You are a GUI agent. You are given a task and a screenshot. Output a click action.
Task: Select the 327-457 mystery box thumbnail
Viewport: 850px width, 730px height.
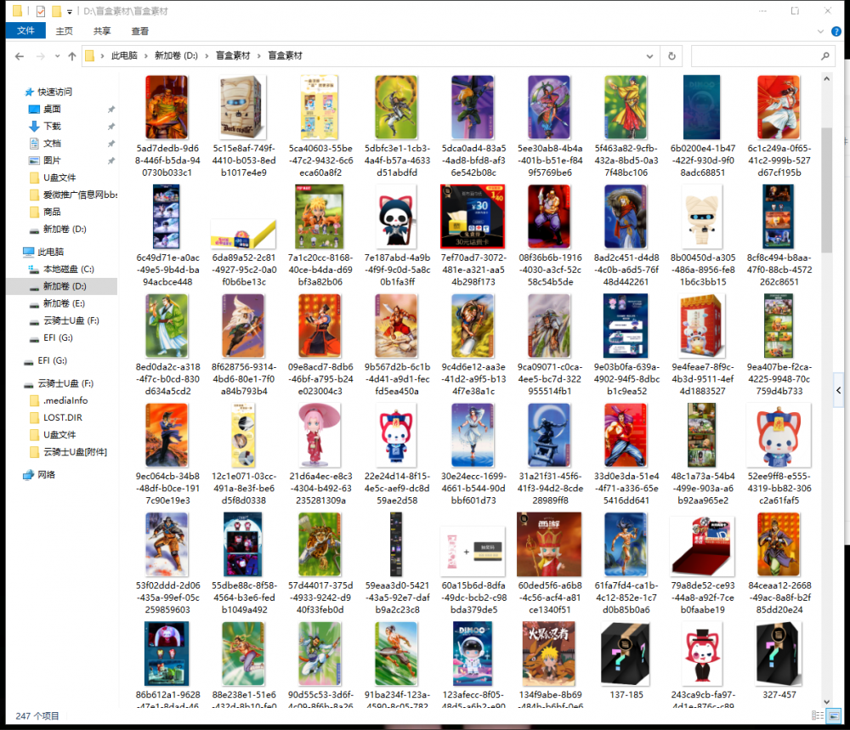(x=779, y=654)
